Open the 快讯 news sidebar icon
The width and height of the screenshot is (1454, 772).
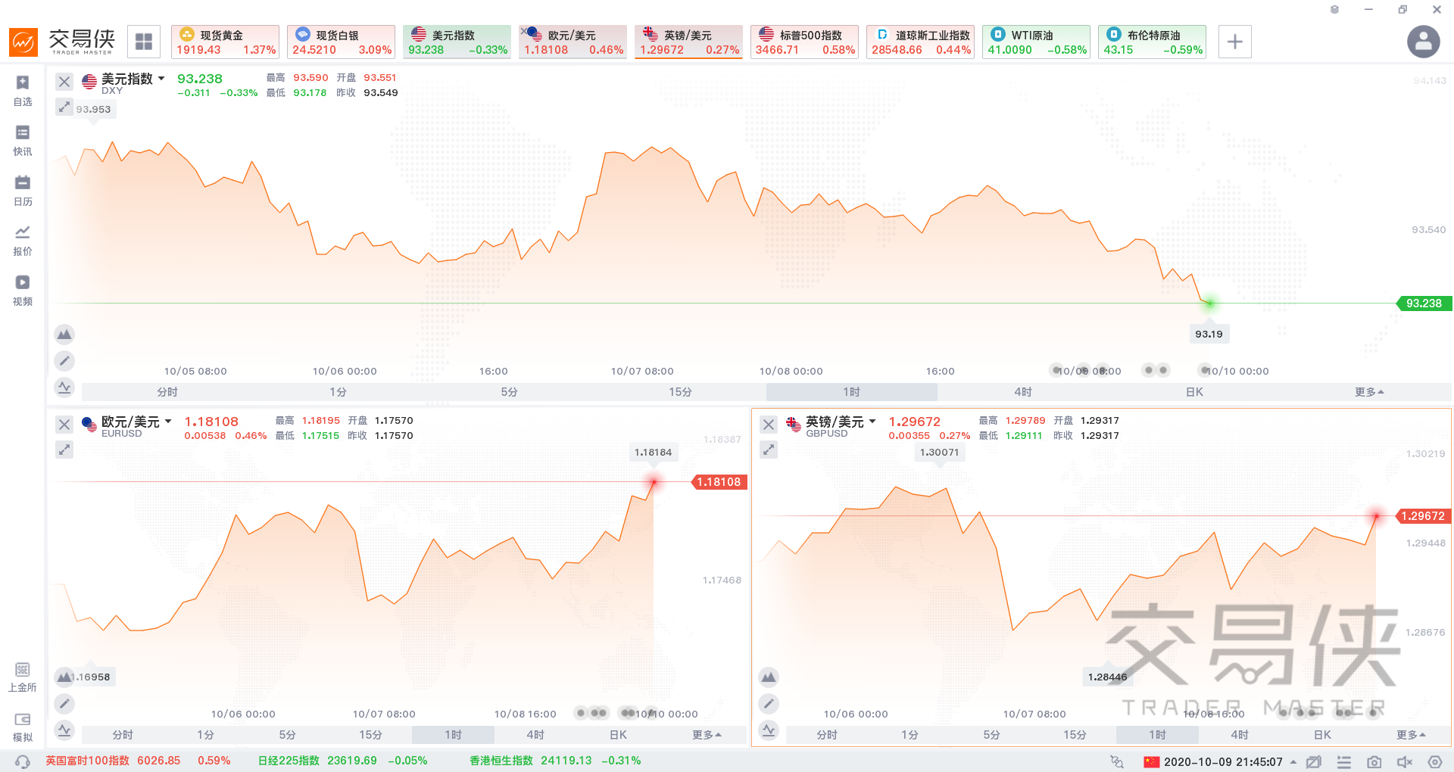click(23, 140)
